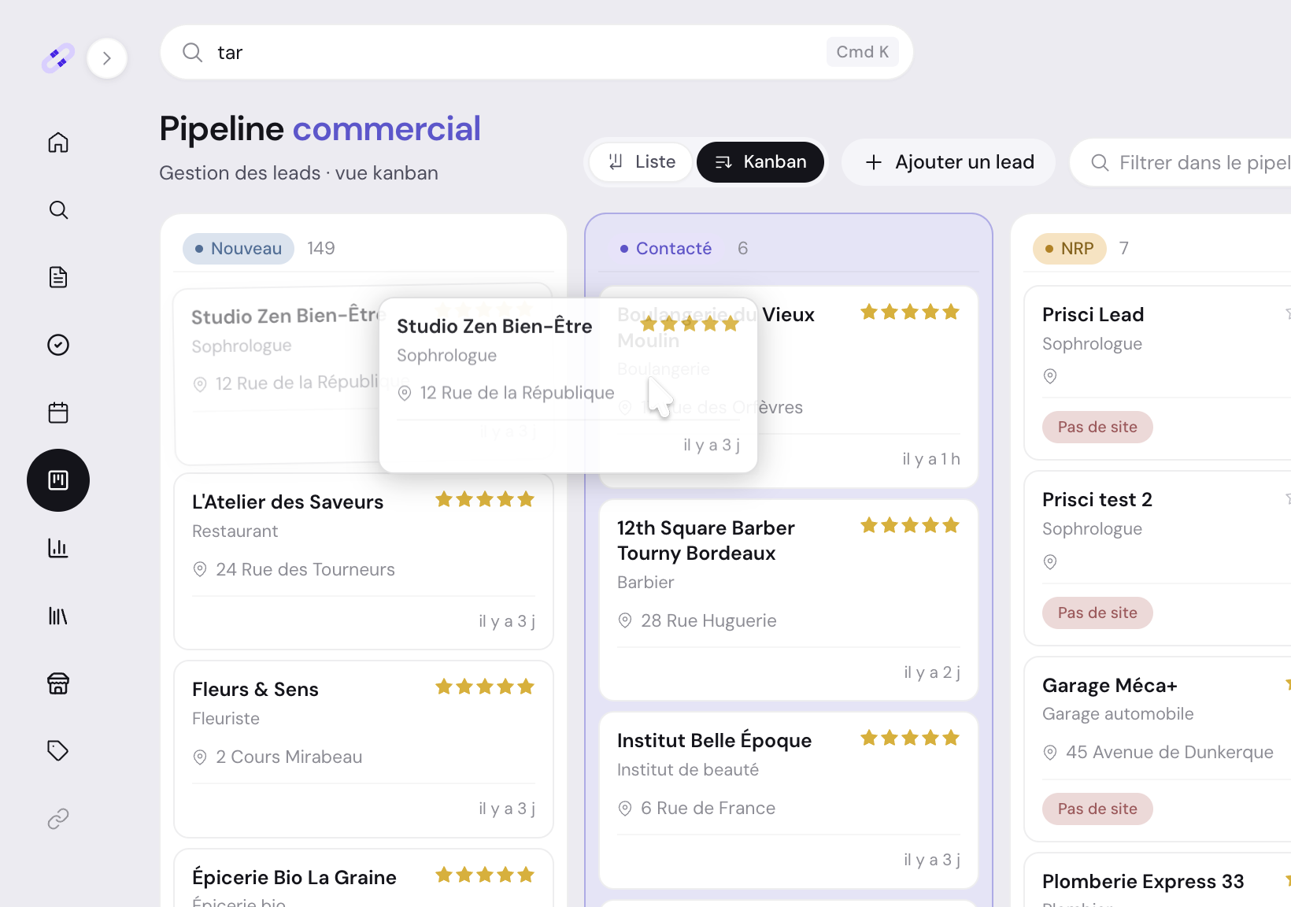Open Home from the sidebar
1291x907 pixels.
coord(58,143)
